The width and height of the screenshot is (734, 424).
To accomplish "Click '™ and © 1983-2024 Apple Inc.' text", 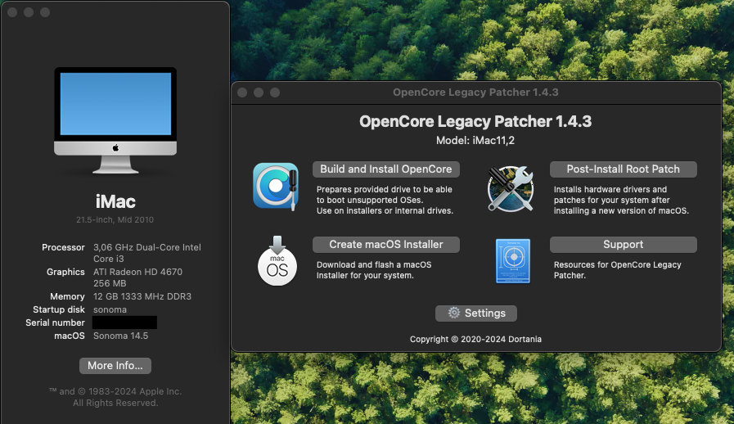I will (x=115, y=392).
